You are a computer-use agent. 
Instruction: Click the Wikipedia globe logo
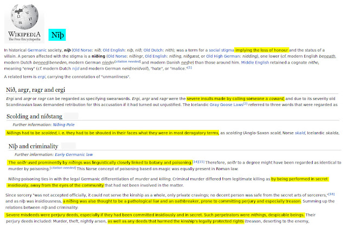click(x=24, y=17)
